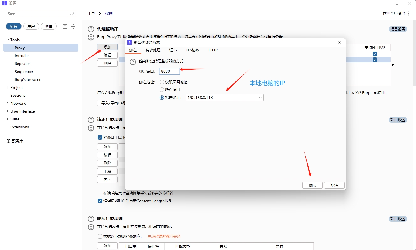
Task: Collapse all settings tree sections icon
Action: pyautogui.click(x=73, y=26)
